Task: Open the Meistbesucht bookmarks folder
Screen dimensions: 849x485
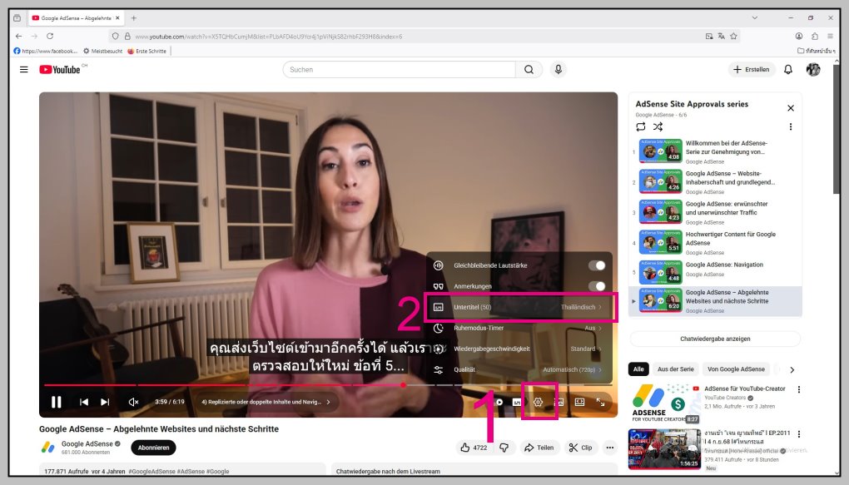Action: pyautogui.click(x=103, y=51)
